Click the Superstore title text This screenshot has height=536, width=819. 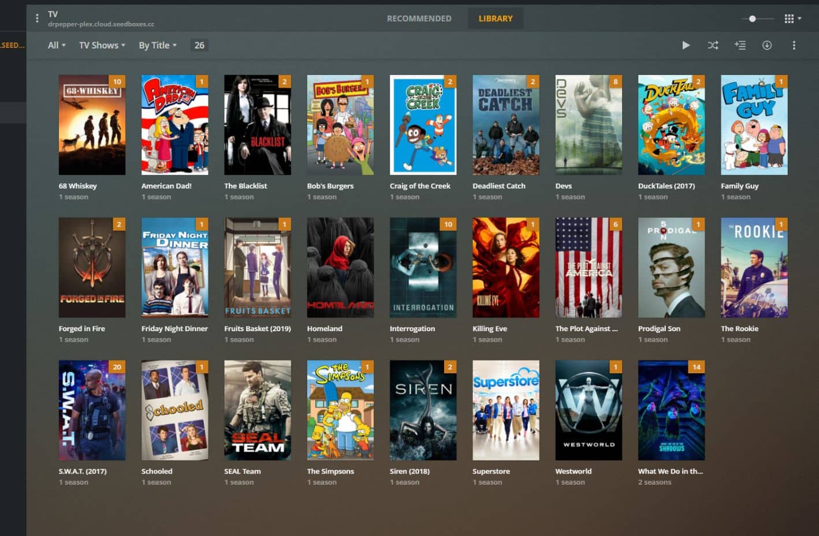point(491,471)
